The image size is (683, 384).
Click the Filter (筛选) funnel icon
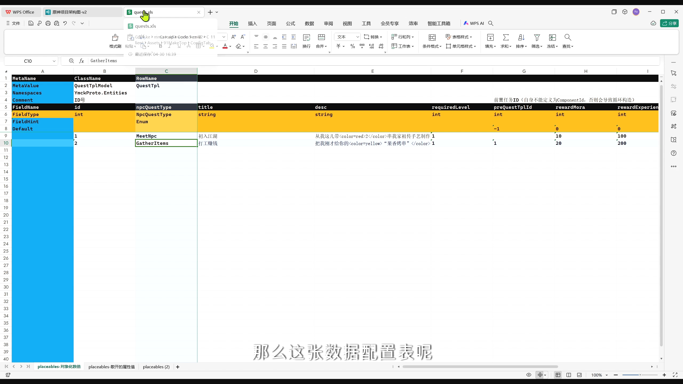click(537, 37)
